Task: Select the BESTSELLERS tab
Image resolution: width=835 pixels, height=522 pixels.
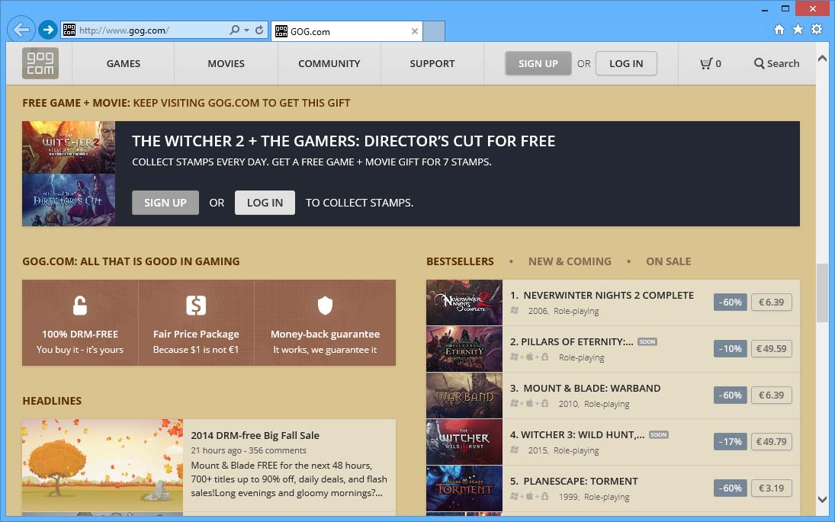Action: point(460,261)
